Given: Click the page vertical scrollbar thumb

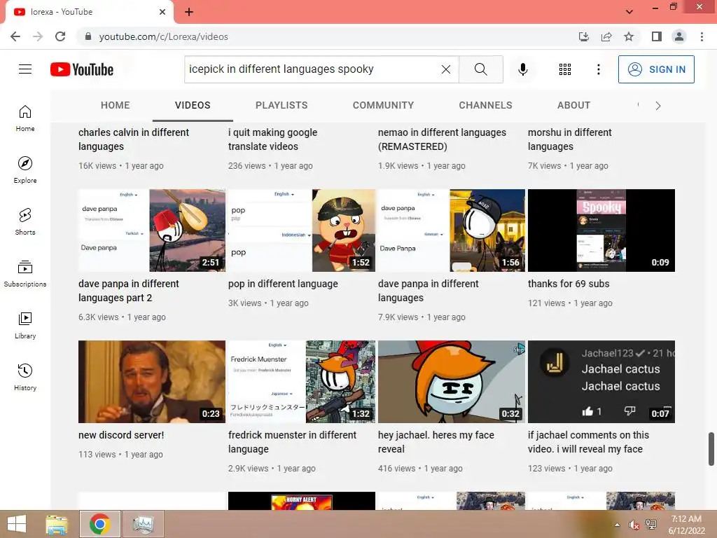Looking at the screenshot, I should click(x=711, y=449).
